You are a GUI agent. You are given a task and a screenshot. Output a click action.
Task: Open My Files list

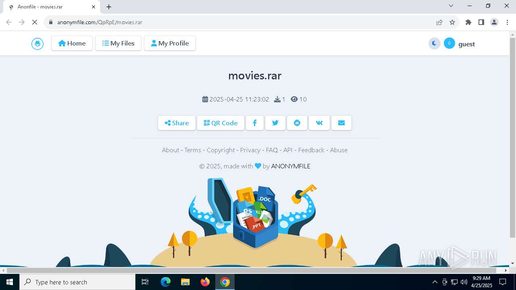[118, 43]
